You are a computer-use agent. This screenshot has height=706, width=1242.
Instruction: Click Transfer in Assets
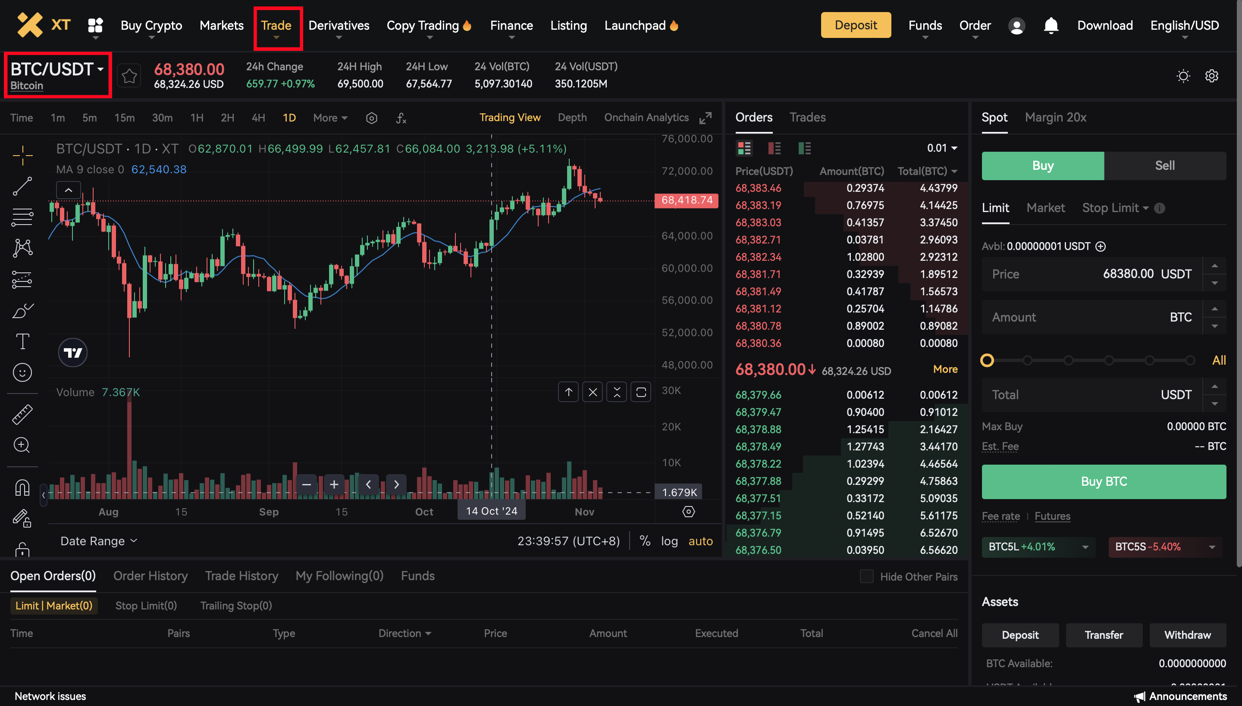pos(1104,635)
